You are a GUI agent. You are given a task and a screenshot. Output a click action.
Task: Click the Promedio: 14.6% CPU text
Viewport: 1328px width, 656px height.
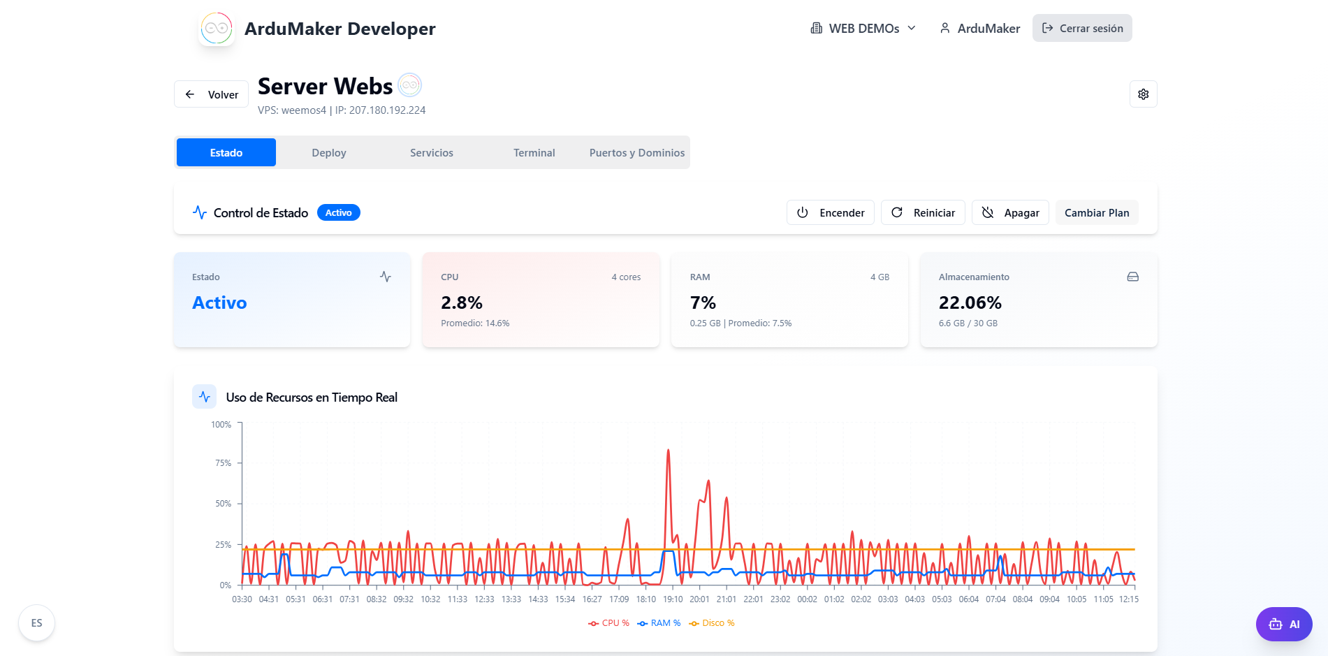pos(475,323)
